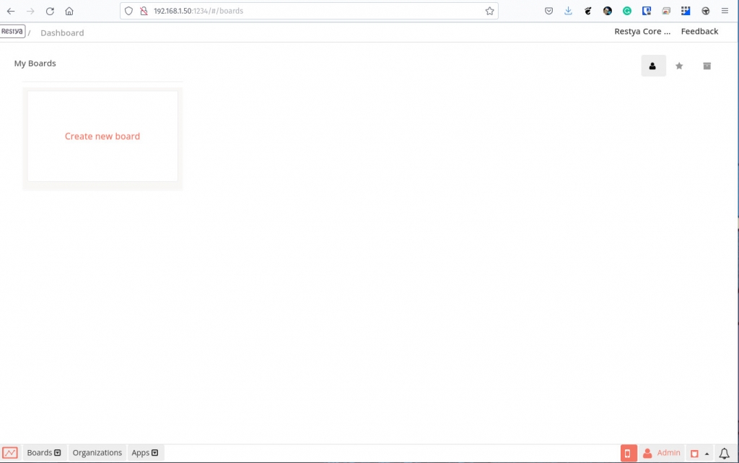The height and width of the screenshot is (463, 739).
Task: Click the browser home icon
Action: 69,11
